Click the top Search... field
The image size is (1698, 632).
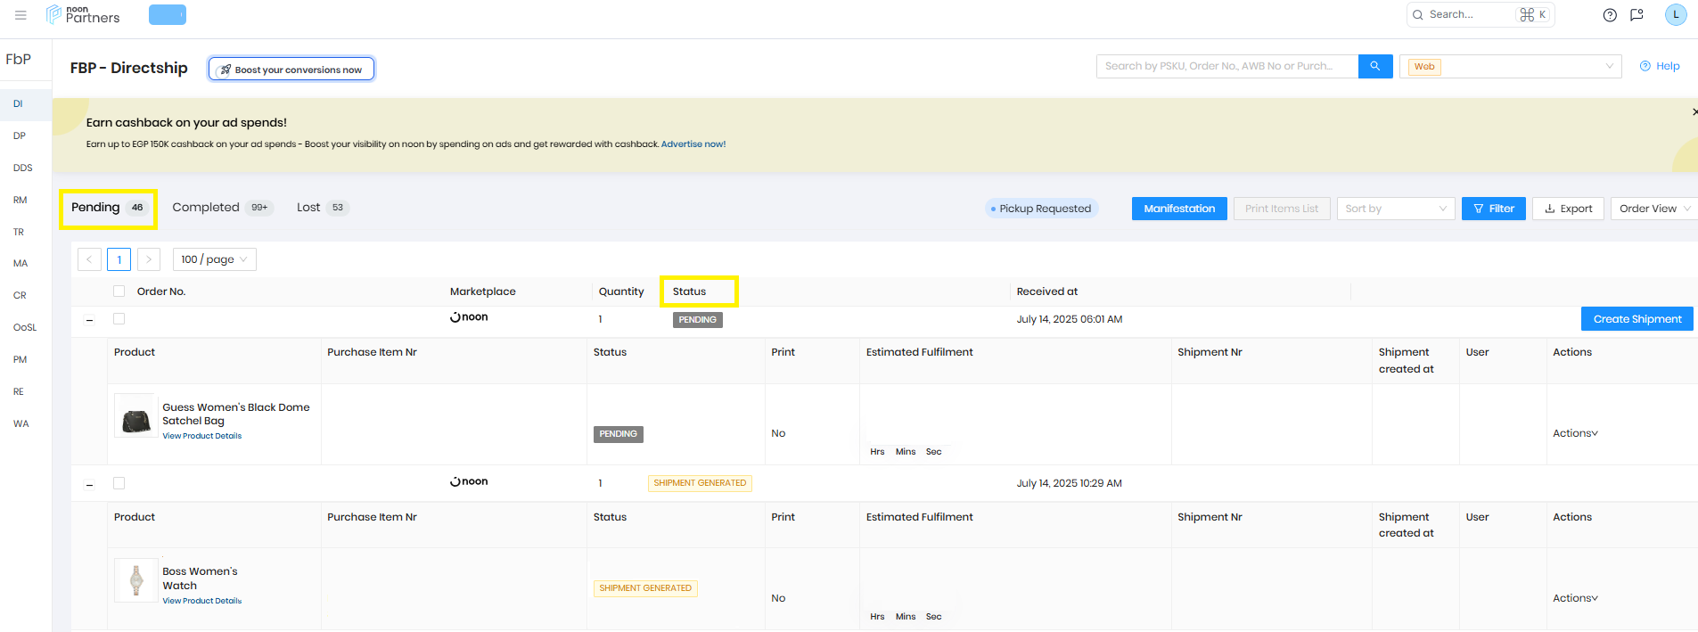pyautogui.click(x=1481, y=15)
